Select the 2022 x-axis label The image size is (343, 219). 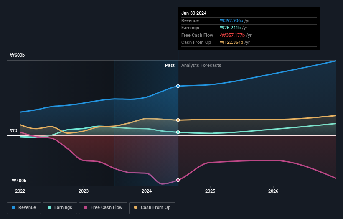coord(20,191)
